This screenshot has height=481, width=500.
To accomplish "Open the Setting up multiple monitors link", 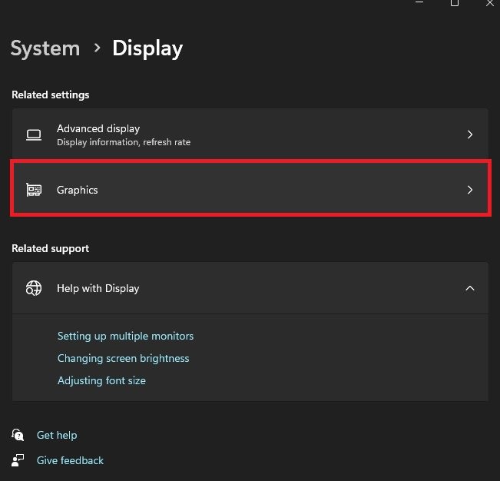I will click(x=125, y=336).
